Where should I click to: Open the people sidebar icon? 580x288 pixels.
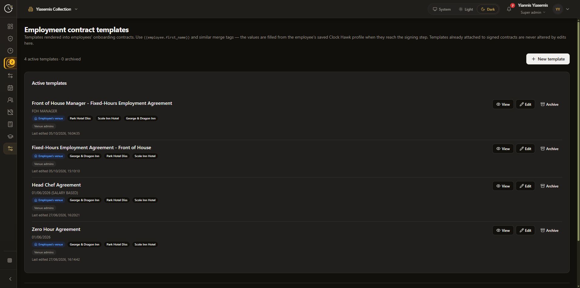[x=10, y=100]
